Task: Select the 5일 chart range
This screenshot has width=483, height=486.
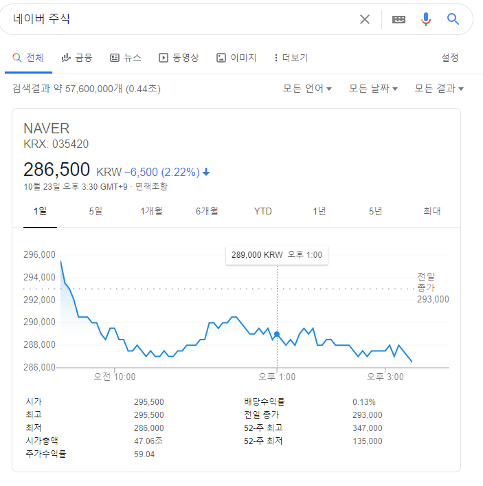Action: point(96,212)
